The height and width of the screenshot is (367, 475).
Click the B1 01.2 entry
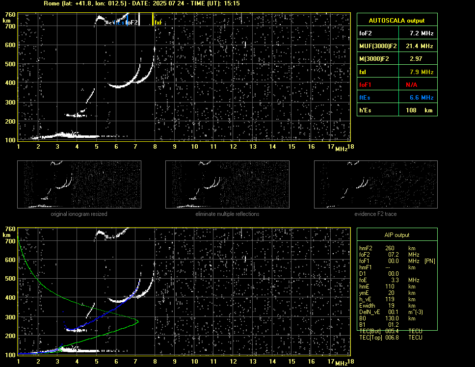tap(379, 325)
